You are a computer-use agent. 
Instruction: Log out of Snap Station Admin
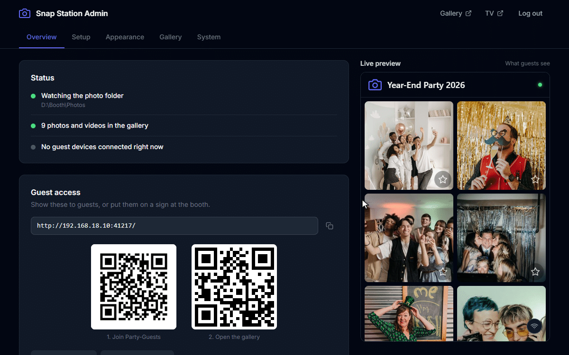(x=530, y=13)
